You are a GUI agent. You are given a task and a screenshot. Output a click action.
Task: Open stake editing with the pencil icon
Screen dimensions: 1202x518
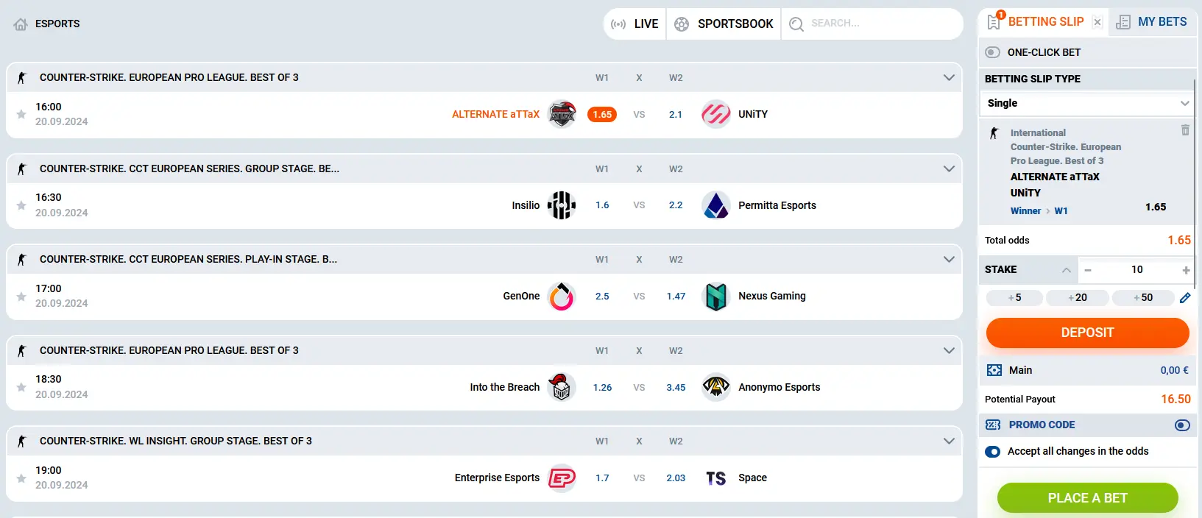1186,297
